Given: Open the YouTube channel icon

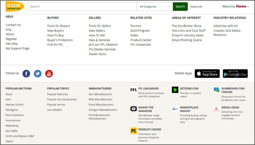Looking at the screenshot, I should tap(49, 74).
